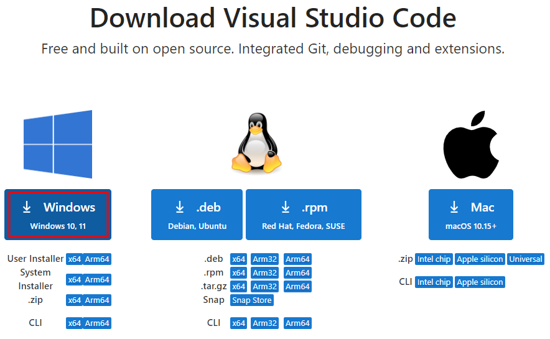Select Arm64 in Linux .deb row
The width and height of the screenshot is (550, 339).
click(x=297, y=259)
